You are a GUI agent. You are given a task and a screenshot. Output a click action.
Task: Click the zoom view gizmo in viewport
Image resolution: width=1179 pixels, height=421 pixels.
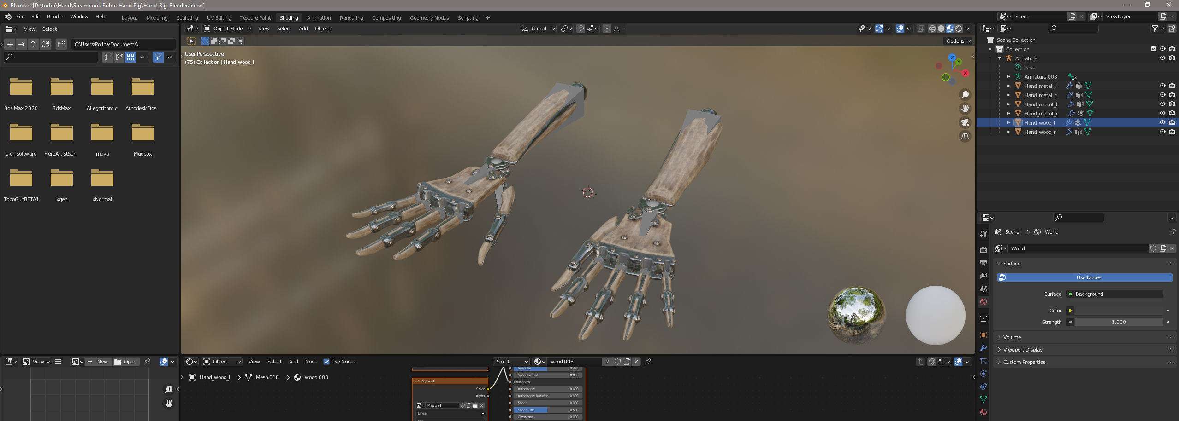click(965, 95)
